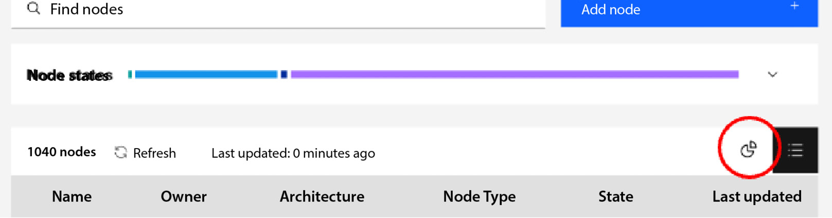
Task: Select the light blue Node states segment
Action: tap(206, 75)
